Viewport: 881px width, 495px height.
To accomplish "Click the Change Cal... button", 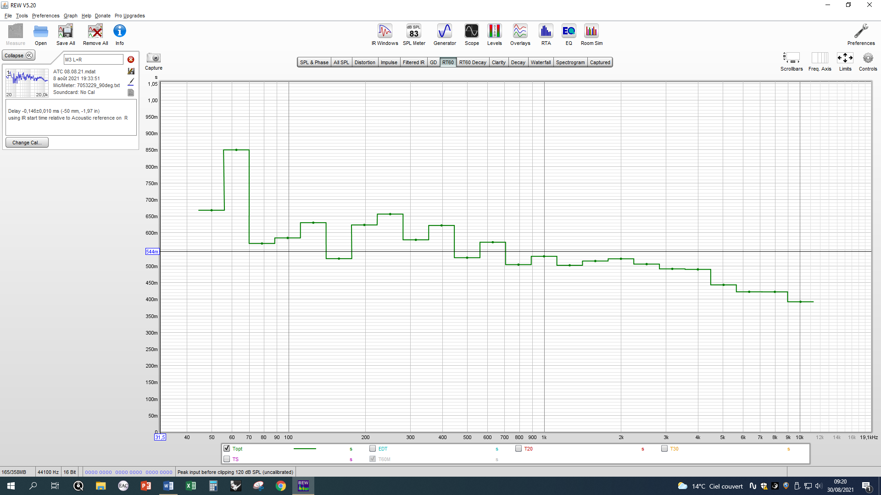I will pos(27,143).
